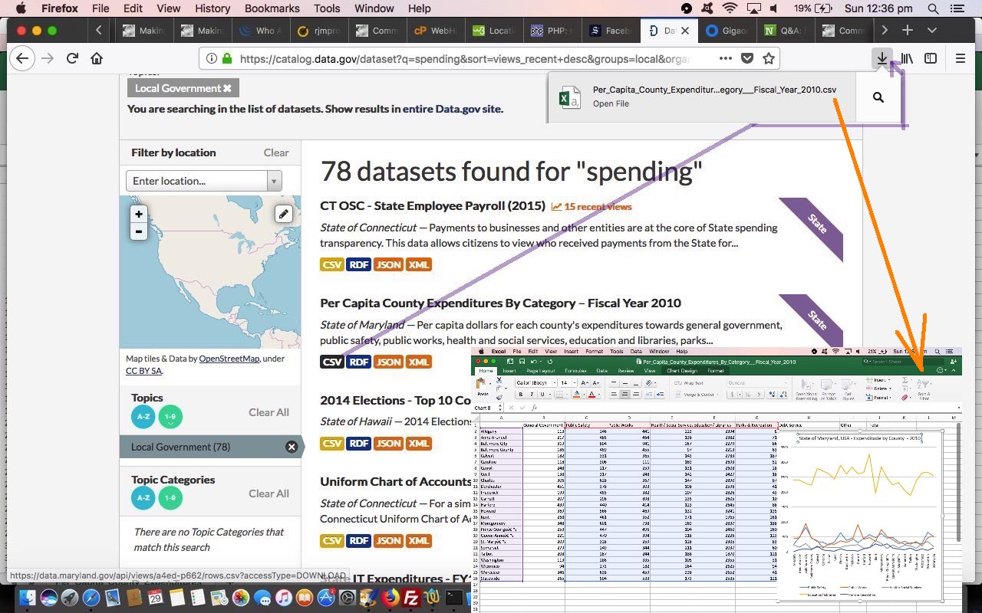Screen dimensions: 982x613
Task: Open RDF for Per Capita County Expenditures
Action: click(x=358, y=362)
